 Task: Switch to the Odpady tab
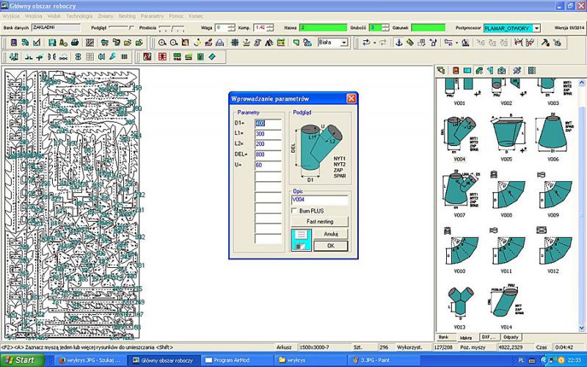(510, 337)
